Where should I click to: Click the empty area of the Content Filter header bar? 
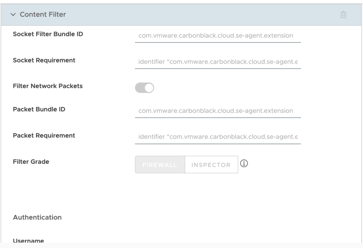pyautogui.click(x=199, y=15)
